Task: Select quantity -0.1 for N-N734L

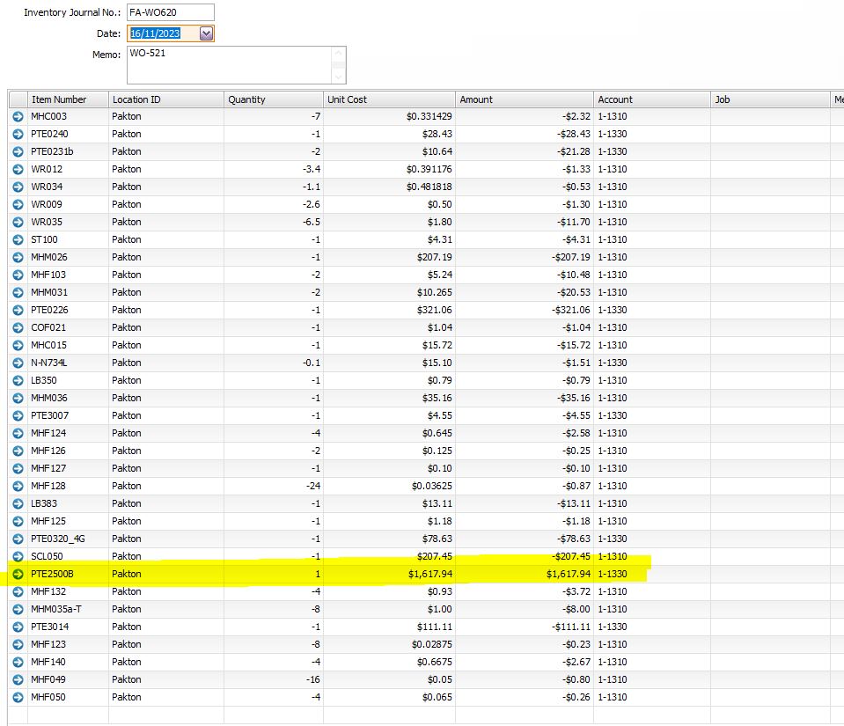Action: click(x=274, y=363)
